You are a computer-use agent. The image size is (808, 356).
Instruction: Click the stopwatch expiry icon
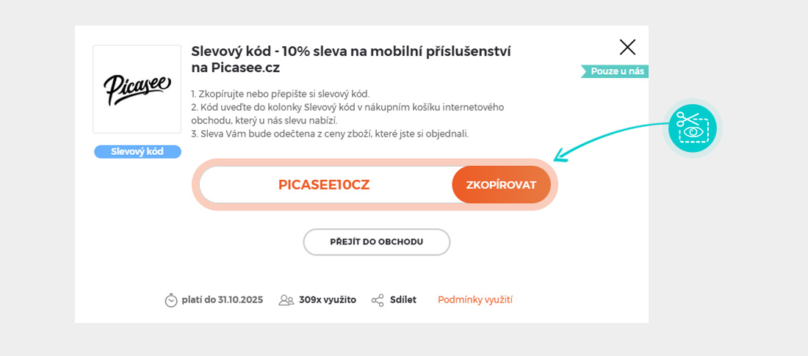(x=171, y=300)
